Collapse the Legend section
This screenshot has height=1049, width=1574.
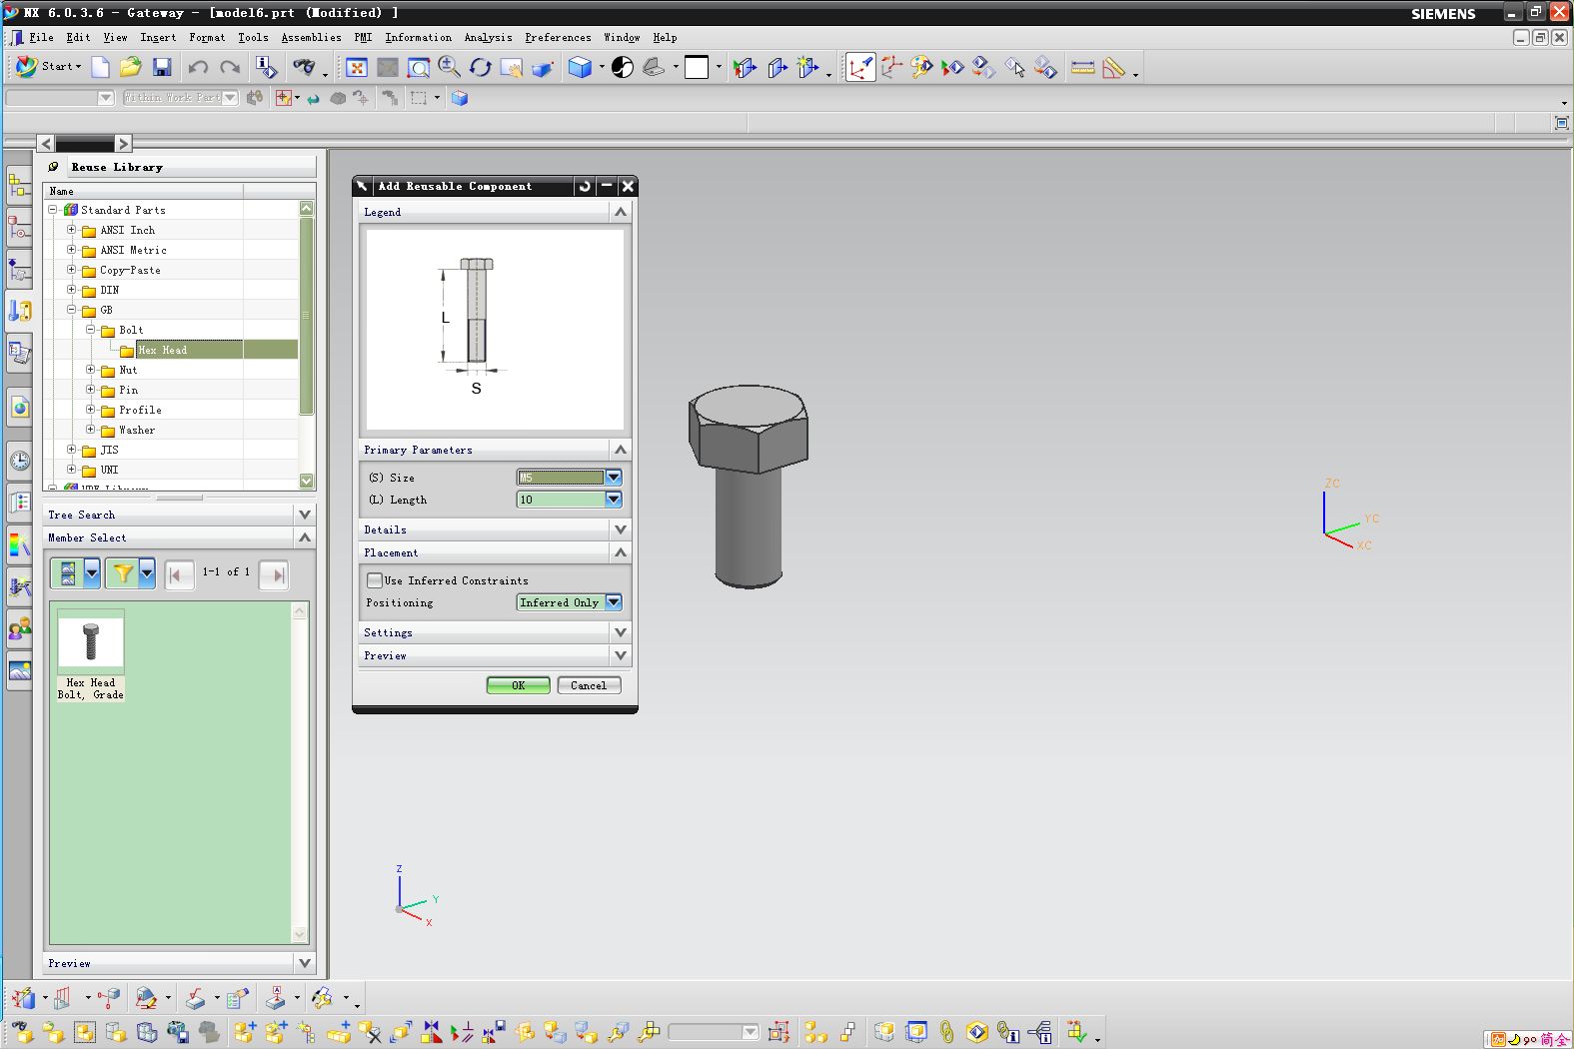tap(620, 212)
